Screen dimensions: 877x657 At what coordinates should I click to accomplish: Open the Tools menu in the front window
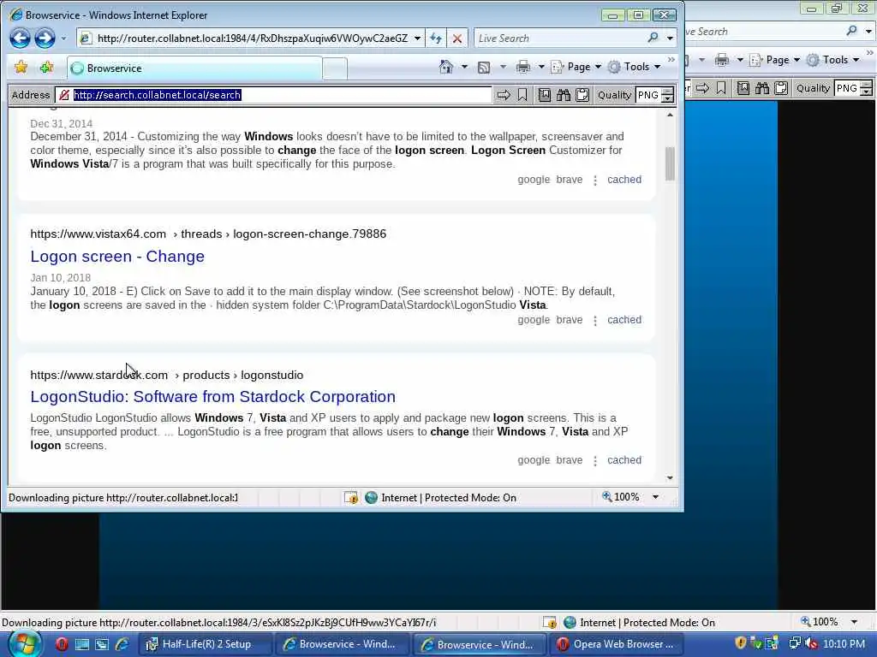click(635, 67)
